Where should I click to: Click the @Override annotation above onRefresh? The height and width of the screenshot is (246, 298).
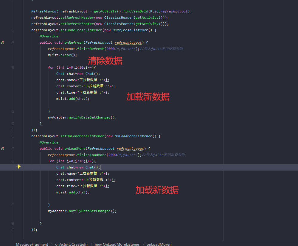(49, 36)
